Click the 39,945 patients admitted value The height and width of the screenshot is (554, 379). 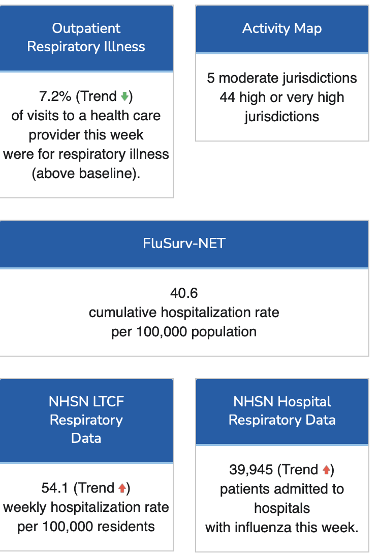[x=251, y=470]
